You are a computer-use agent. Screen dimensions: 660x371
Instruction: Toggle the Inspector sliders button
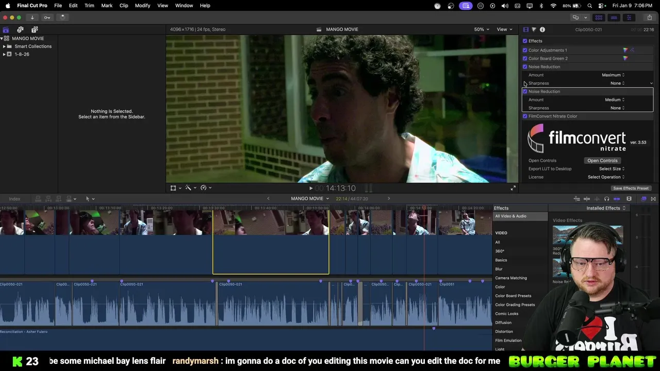(629, 18)
